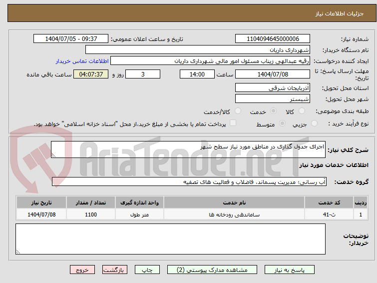Open اطلاعات تماس خریدار link
Viewport: 377px width, 283px height.
[x=82, y=61]
